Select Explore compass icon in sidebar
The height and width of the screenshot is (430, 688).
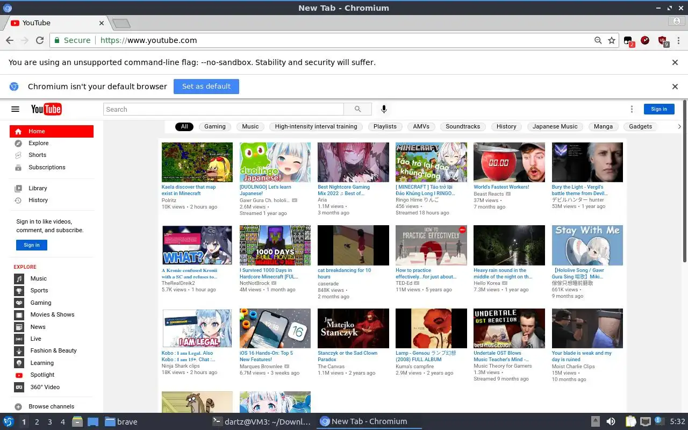click(18, 143)
